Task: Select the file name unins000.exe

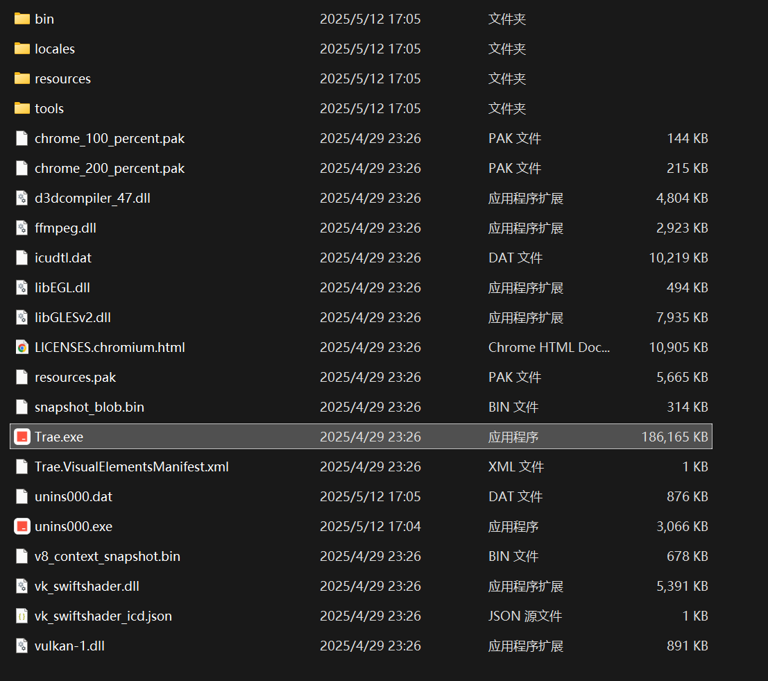Action: coord(74,526)
